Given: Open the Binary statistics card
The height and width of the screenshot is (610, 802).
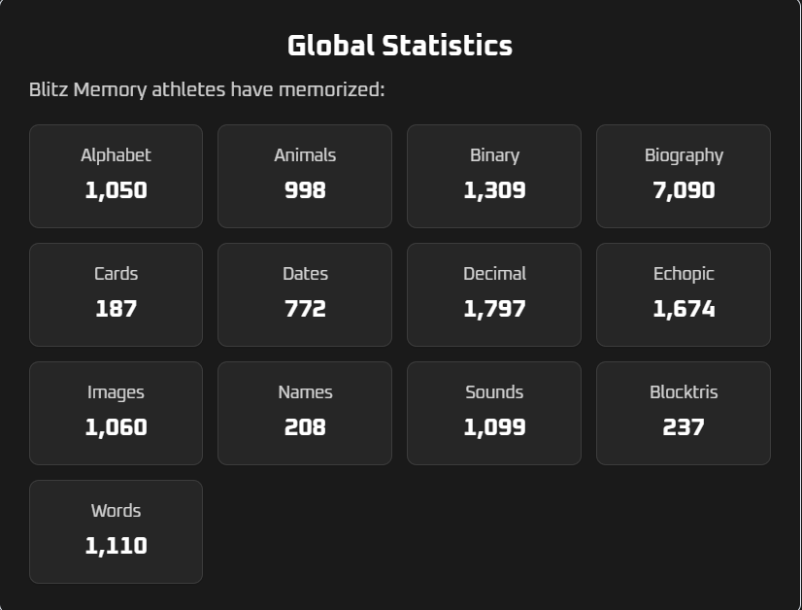Looking at the screenshot, I should point(494,175).
